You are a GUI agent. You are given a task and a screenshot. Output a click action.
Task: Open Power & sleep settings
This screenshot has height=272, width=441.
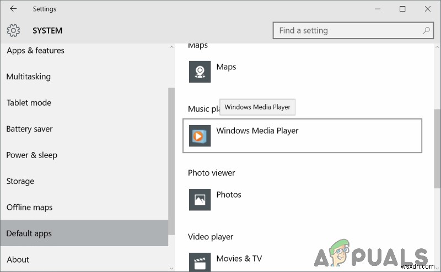click(x=32, y=155)
